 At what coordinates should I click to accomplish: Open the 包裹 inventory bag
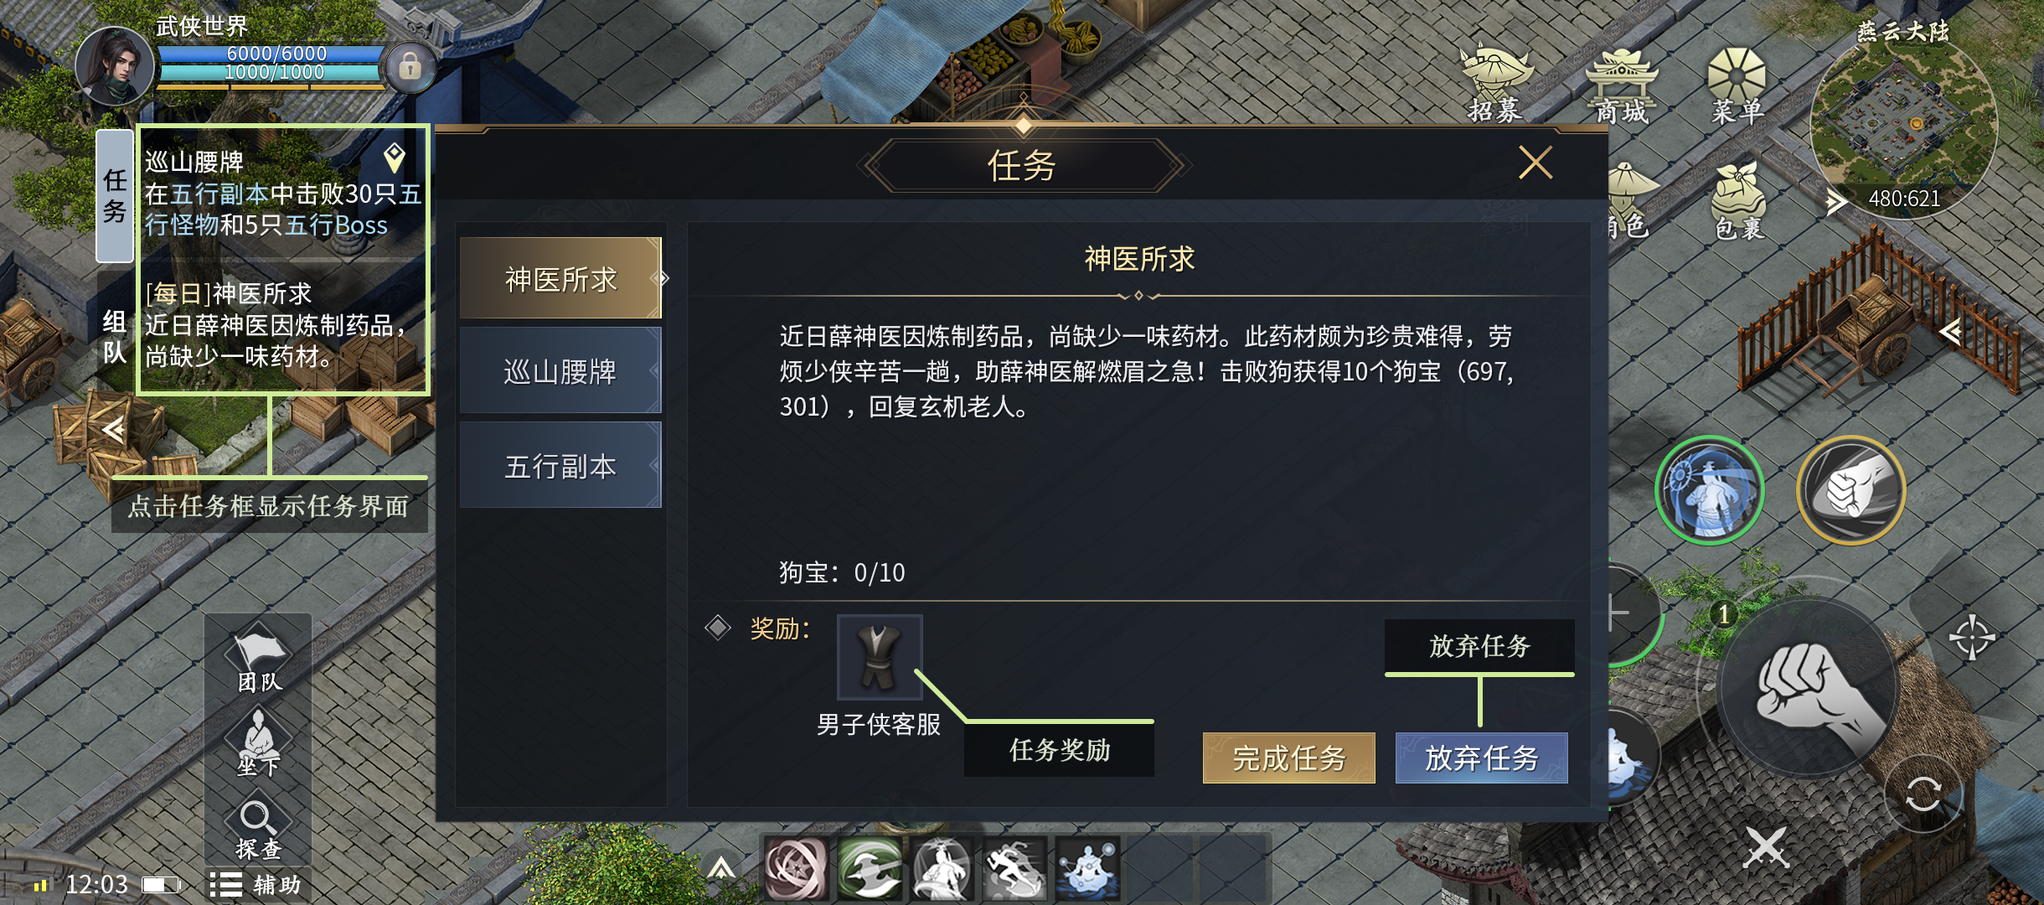pos(1739,203)
